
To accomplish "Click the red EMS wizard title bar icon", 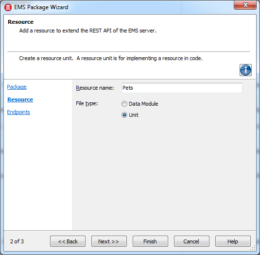I will pyautogui.click(x=8, y=7).
